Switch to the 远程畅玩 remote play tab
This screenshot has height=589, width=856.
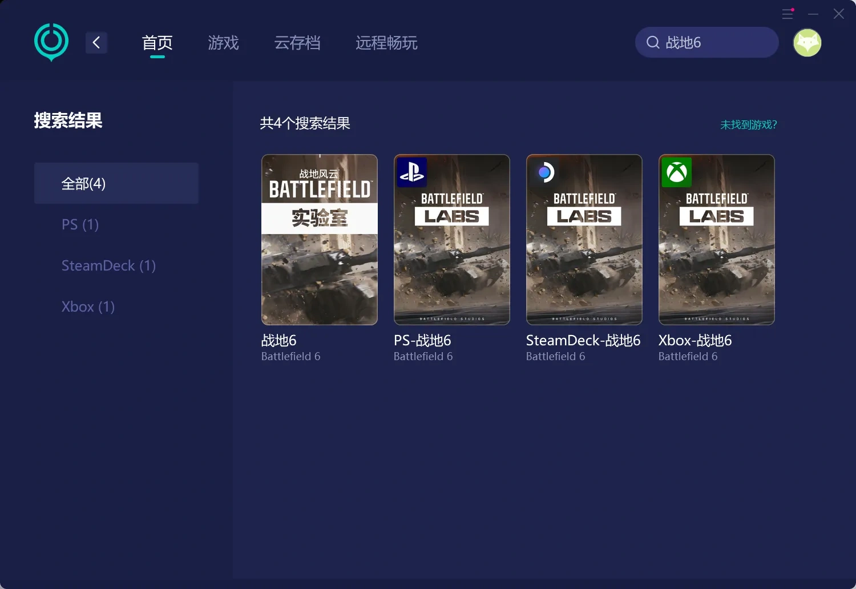coord(386,43)
